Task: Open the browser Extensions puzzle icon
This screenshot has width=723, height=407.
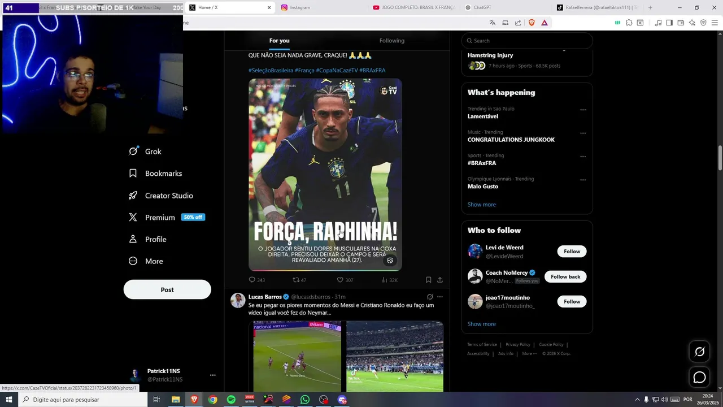Action: tap(629, 23)
